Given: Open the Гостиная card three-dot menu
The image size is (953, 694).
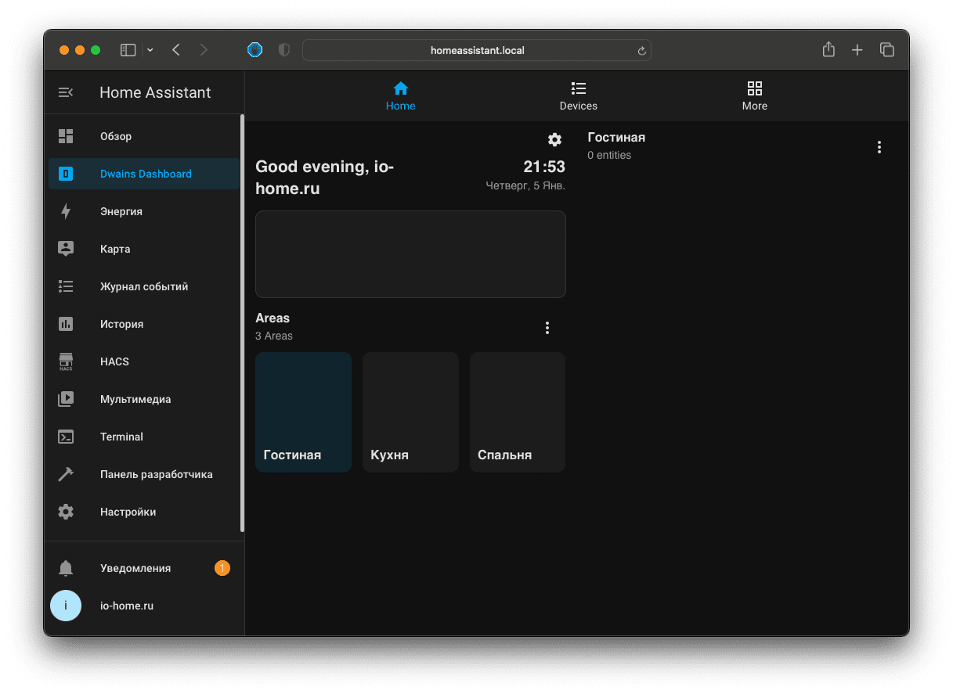Looking at the screenshot, I should click(879, 146).
